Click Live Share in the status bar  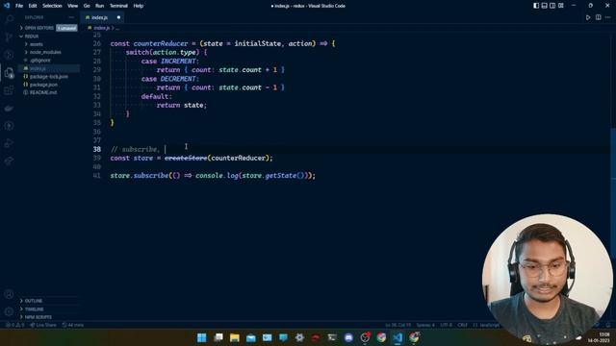[43, 325]
